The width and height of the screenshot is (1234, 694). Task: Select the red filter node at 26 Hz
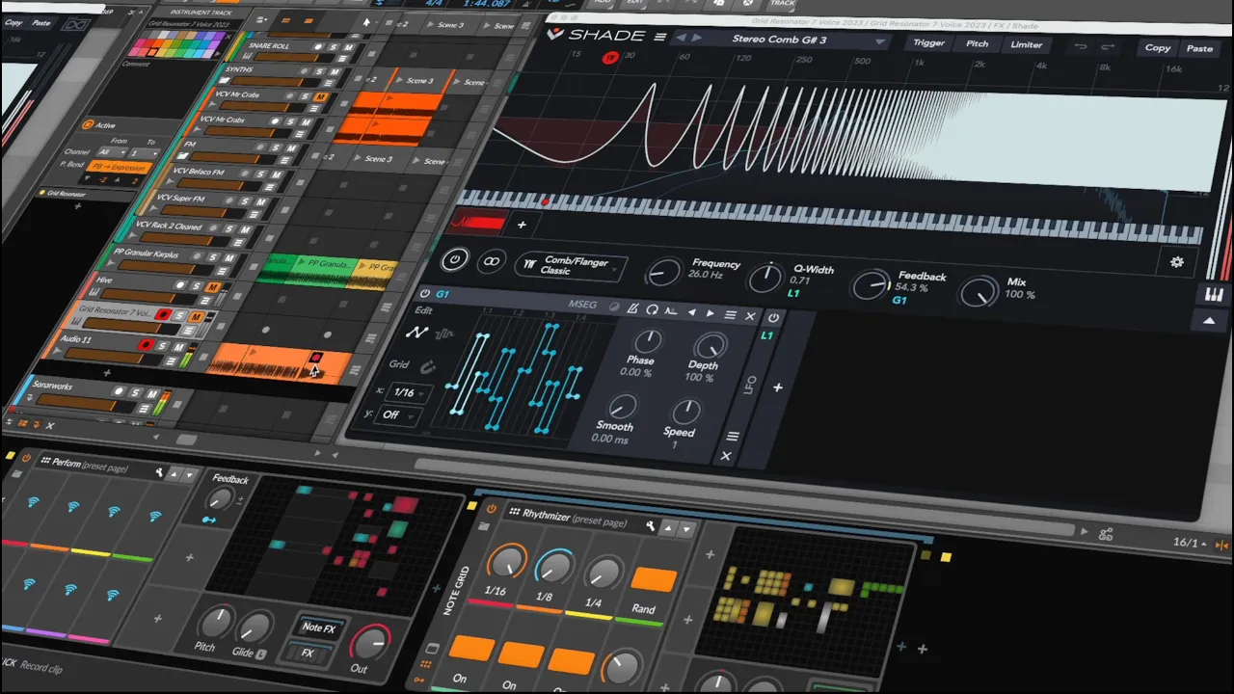tap(609, 59)
